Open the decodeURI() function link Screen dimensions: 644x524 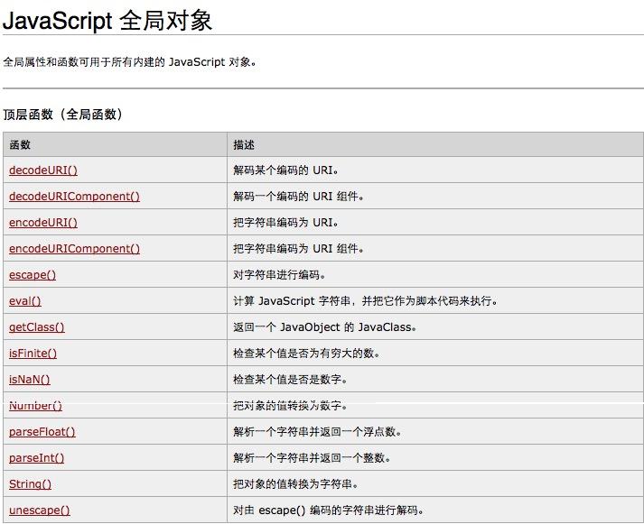point(43,170)
